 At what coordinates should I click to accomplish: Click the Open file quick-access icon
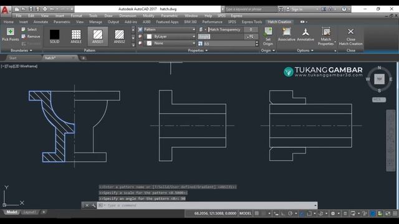[24, 9]
